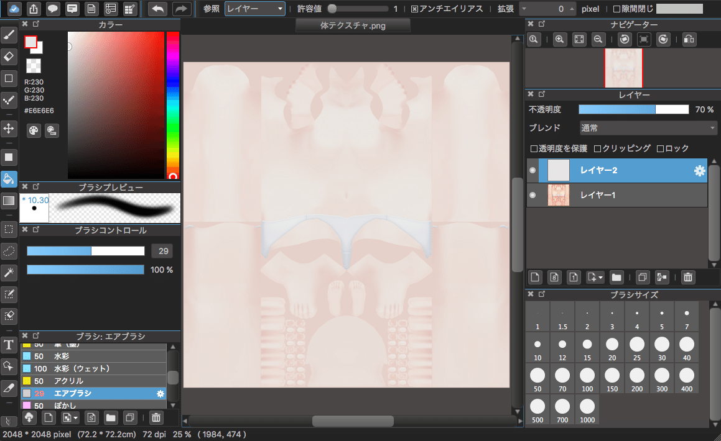Select the Magic Wand tool
721x441 pixels.
click(x=9, y=273)
